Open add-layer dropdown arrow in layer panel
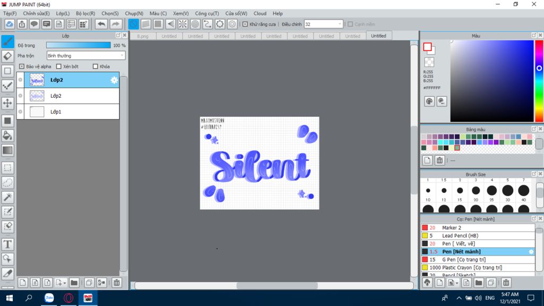This screenshot has height=306, width=544. click(64, 283)
